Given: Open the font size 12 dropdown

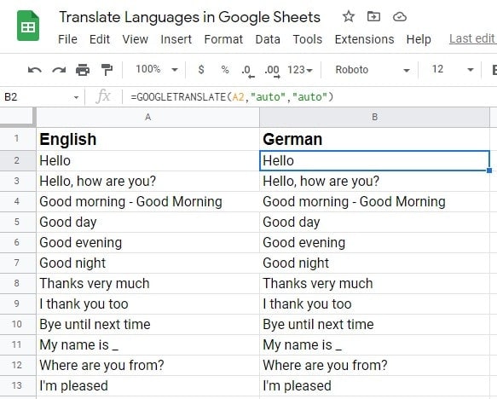Looking at the screenshot, I should [x=453, y=69].
